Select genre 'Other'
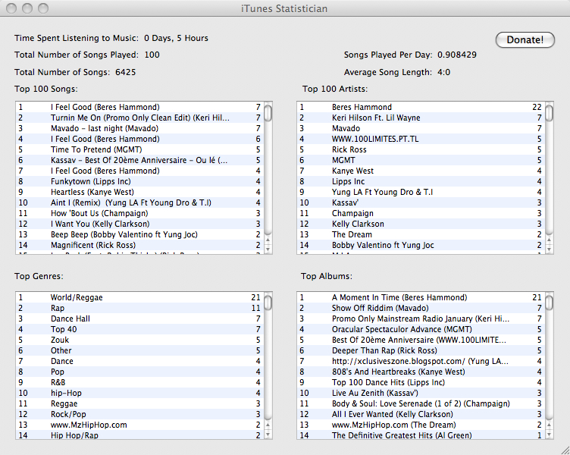The height and width of the screenshot is (455, 570). [x=140, y=350]
